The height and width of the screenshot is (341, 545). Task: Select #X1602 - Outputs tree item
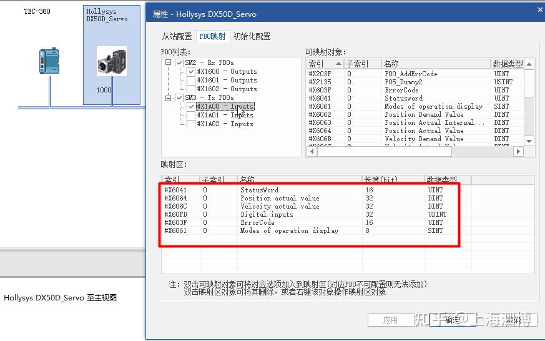click(227, 89)
